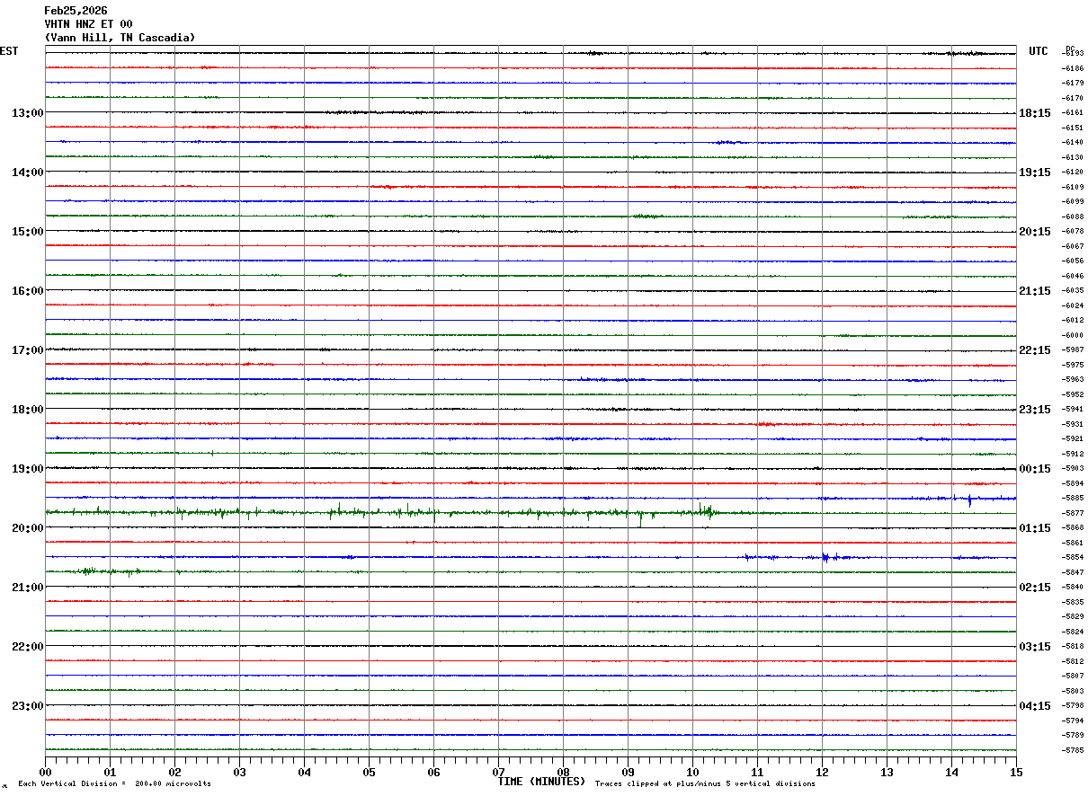Select the 21:15 UTC time label

tap(1035, 291)
